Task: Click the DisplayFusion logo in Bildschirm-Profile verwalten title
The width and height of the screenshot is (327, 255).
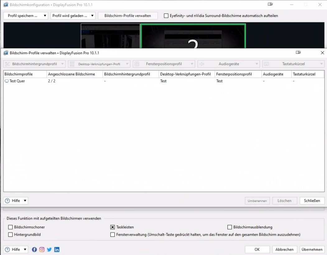Action: (x=6, y=53)
